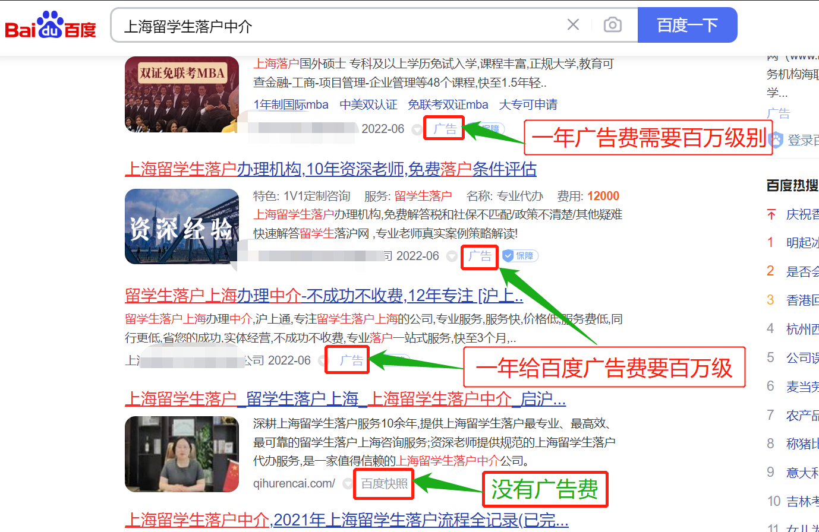Image resolution: width=819 pixels, height=532 pixels.
Task: Open result 上海留学生落户中介,2021年上海留学生落户流程全记录
Action: [x=346, y=520]
